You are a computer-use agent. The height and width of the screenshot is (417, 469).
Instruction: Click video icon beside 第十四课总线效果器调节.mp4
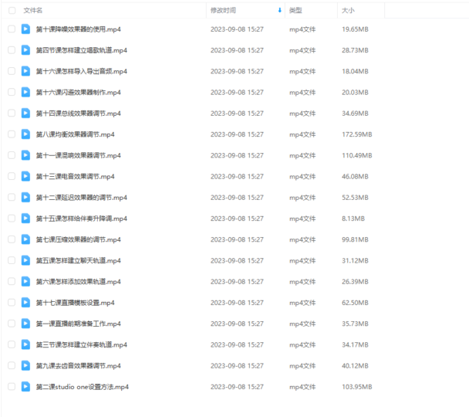pos(25,114)
